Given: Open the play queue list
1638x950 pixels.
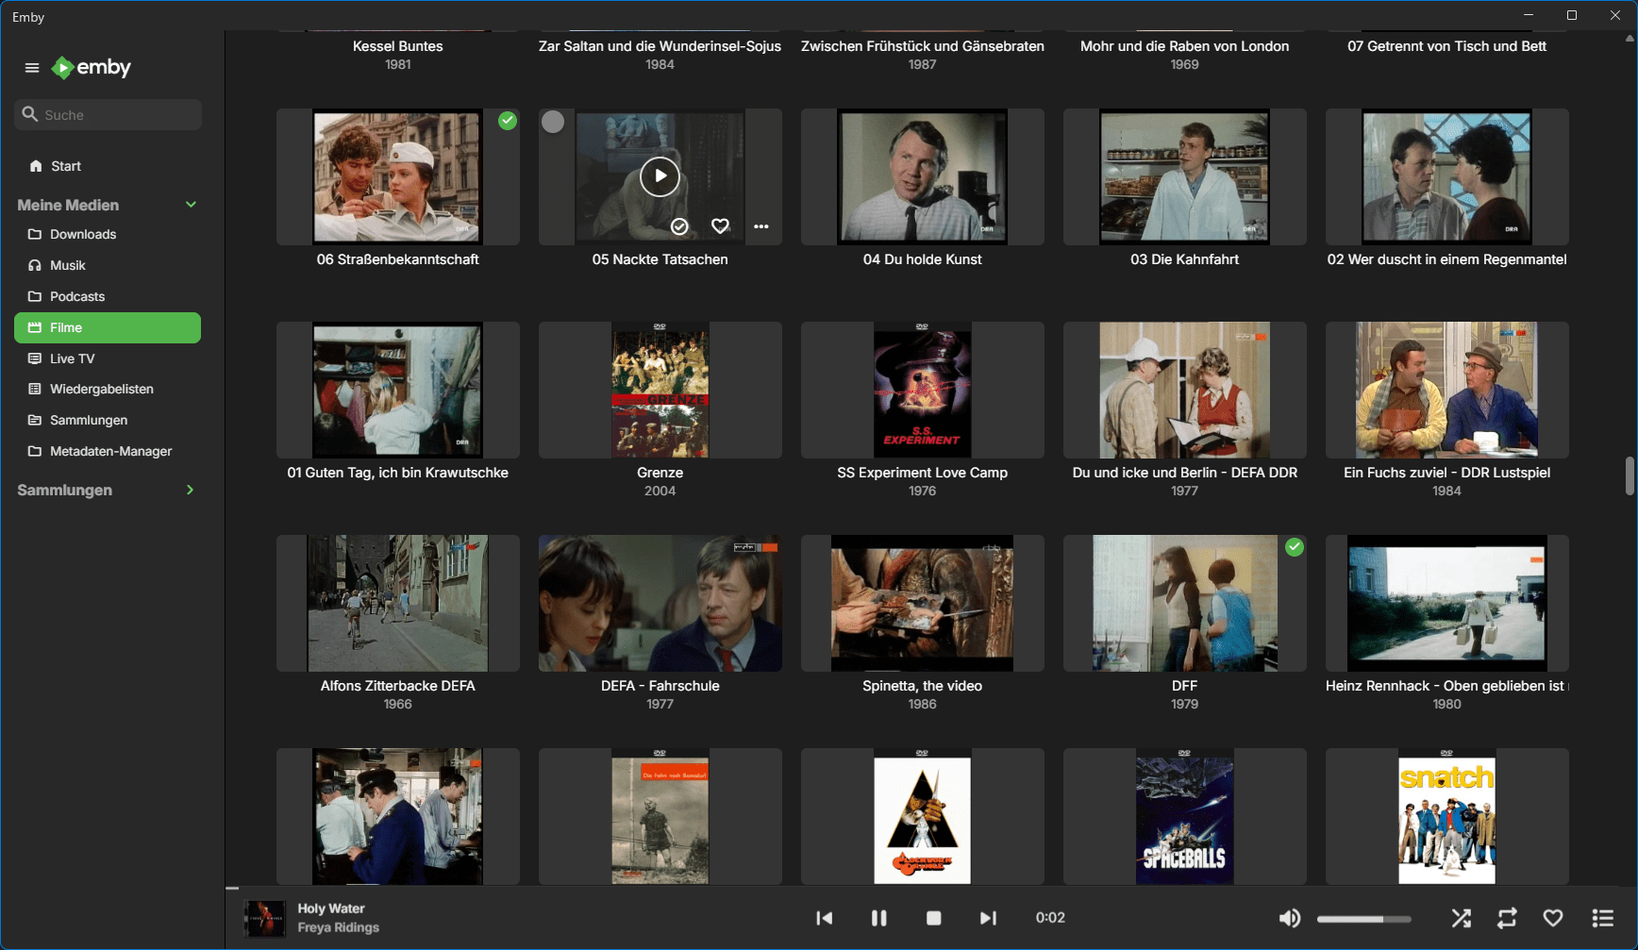Looking at the screenshot, I should [1602, 918].
